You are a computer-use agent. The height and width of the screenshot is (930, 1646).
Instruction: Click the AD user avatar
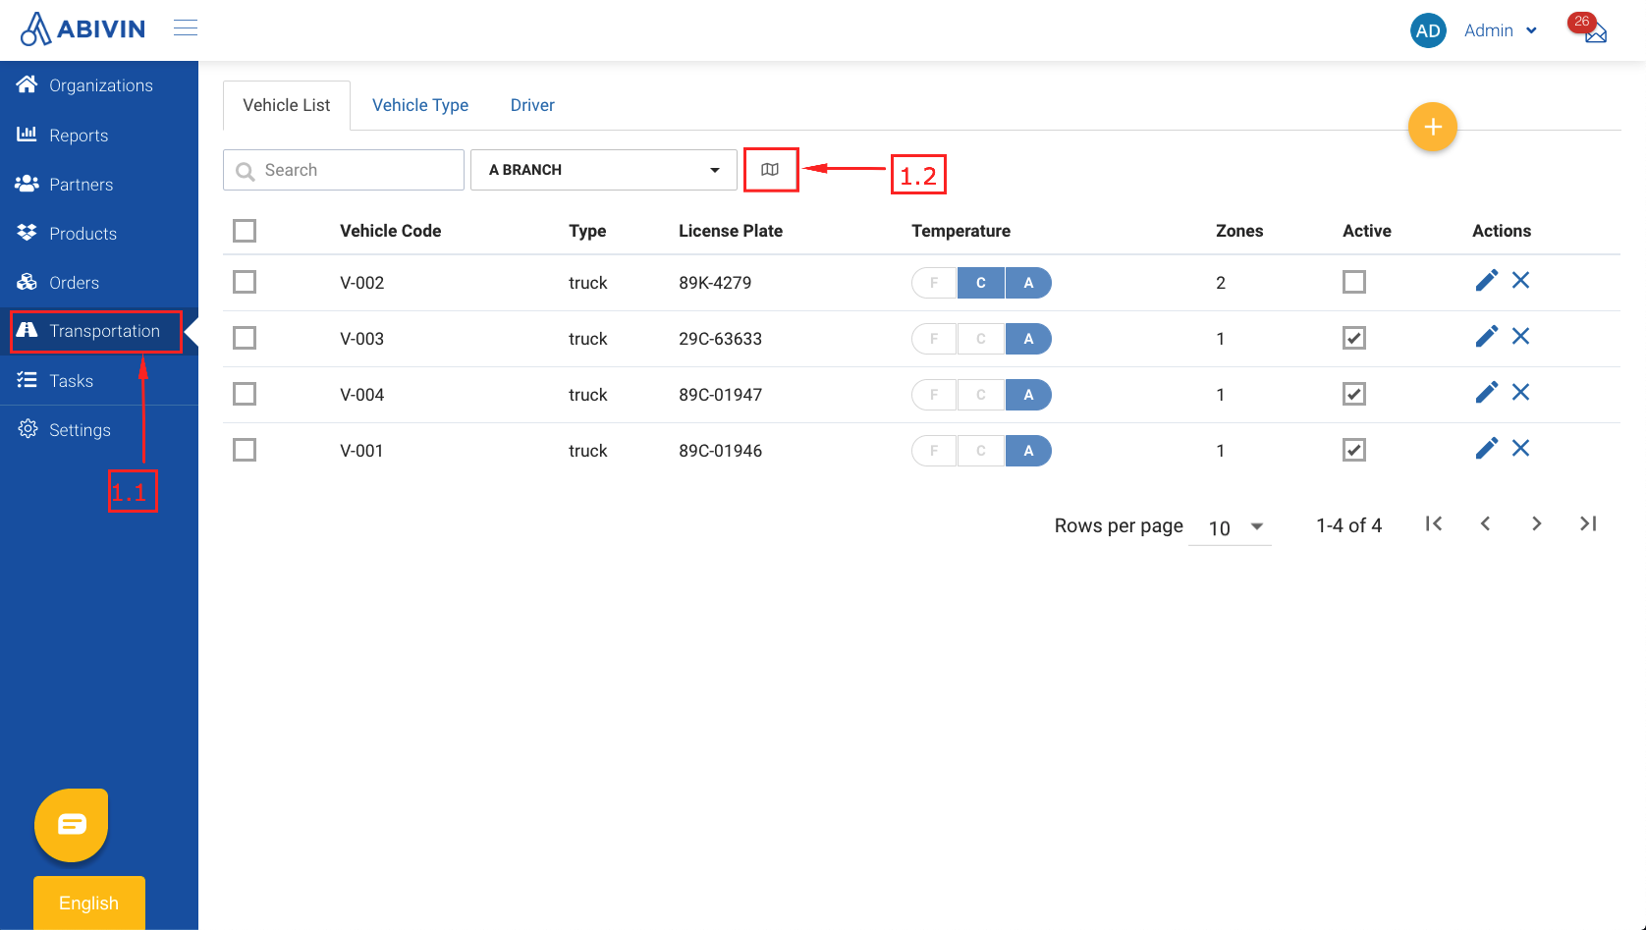coord(1428,30)
